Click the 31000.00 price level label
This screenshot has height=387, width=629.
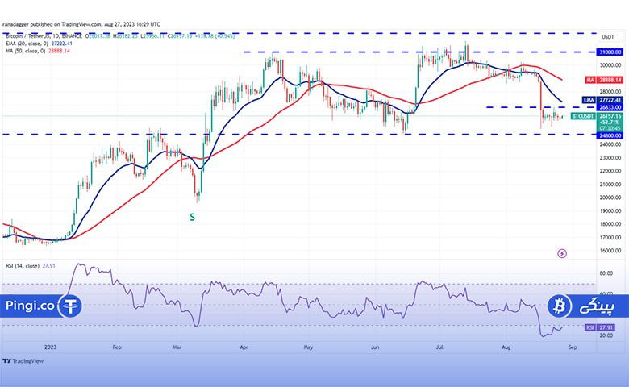pyautogui.click(x=610, y=52)
